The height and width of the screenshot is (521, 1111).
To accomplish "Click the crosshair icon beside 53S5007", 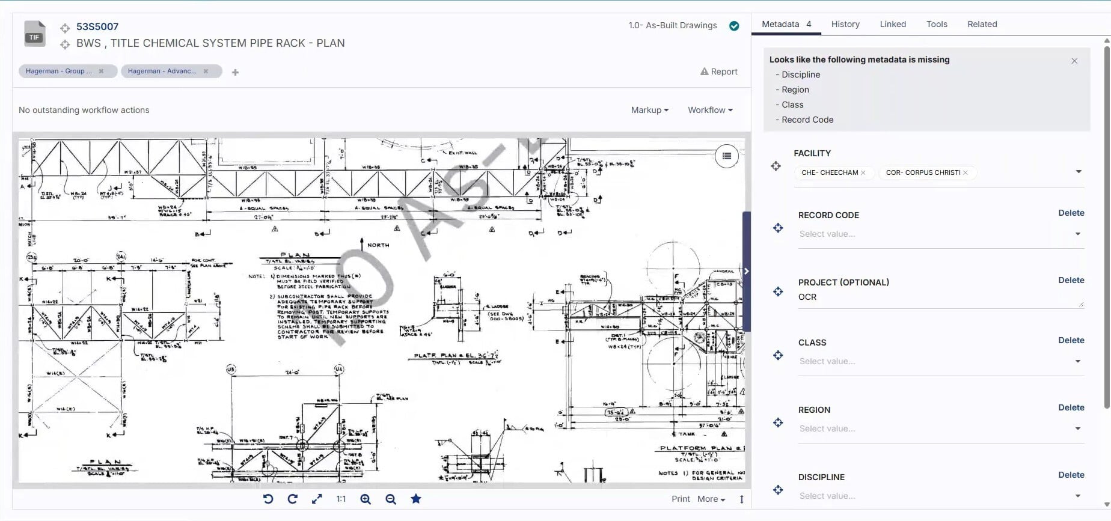I will tap(65, 28).
